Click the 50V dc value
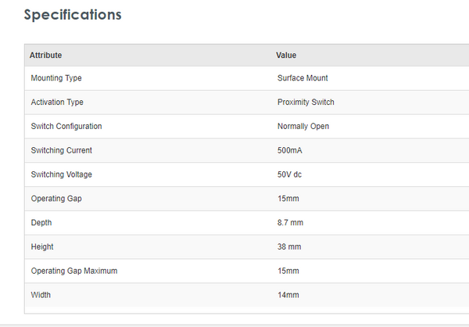The width and height of the screenshot is (469, 327). tap(289, 174)
